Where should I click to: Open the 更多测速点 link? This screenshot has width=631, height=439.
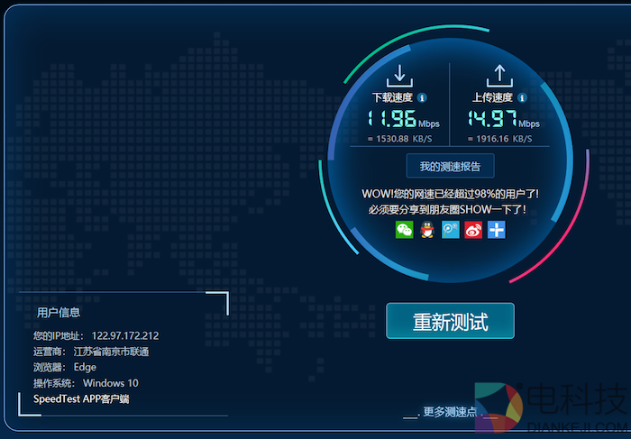click(x=449, y=412)
